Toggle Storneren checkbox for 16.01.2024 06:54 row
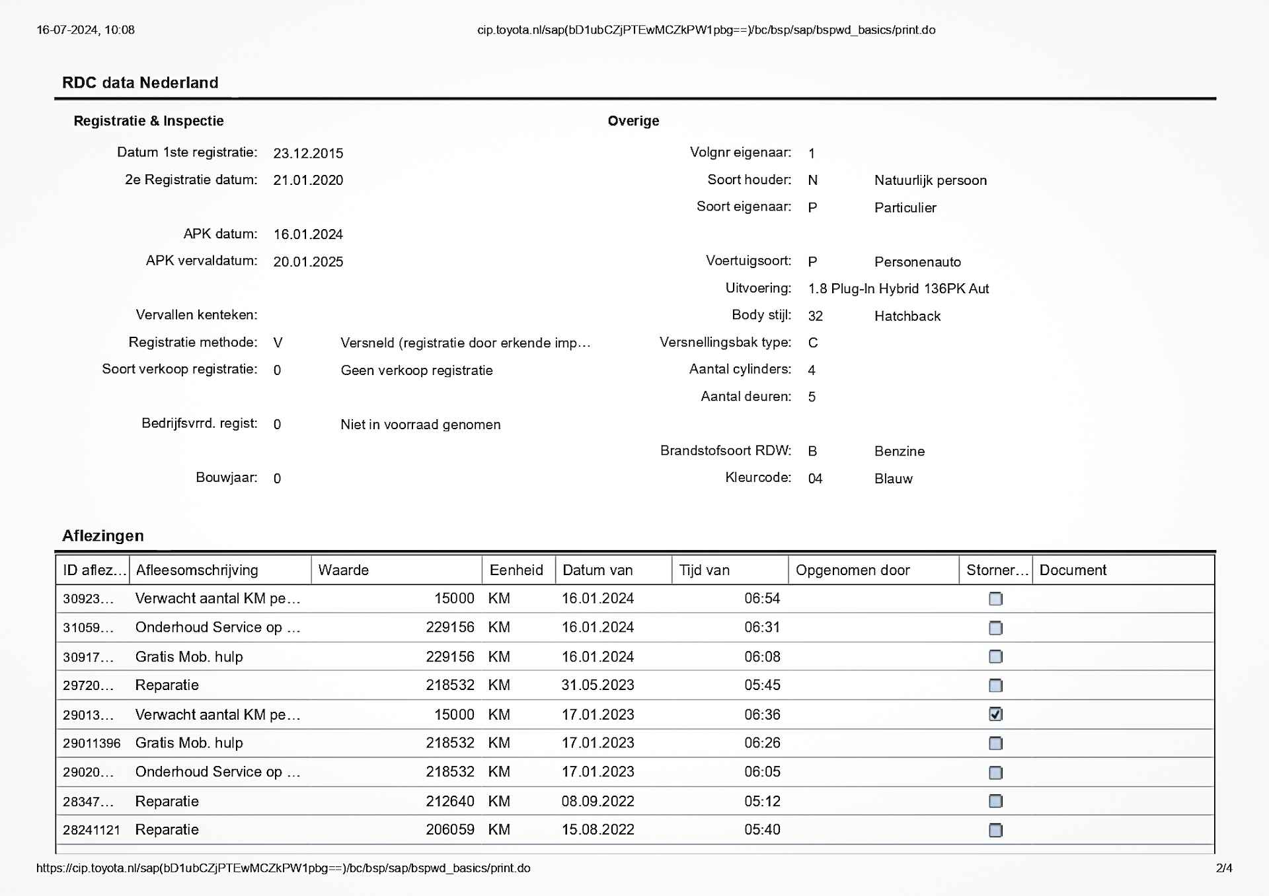1269x896 pixels. pyautogui.click(x=995, y=599)
